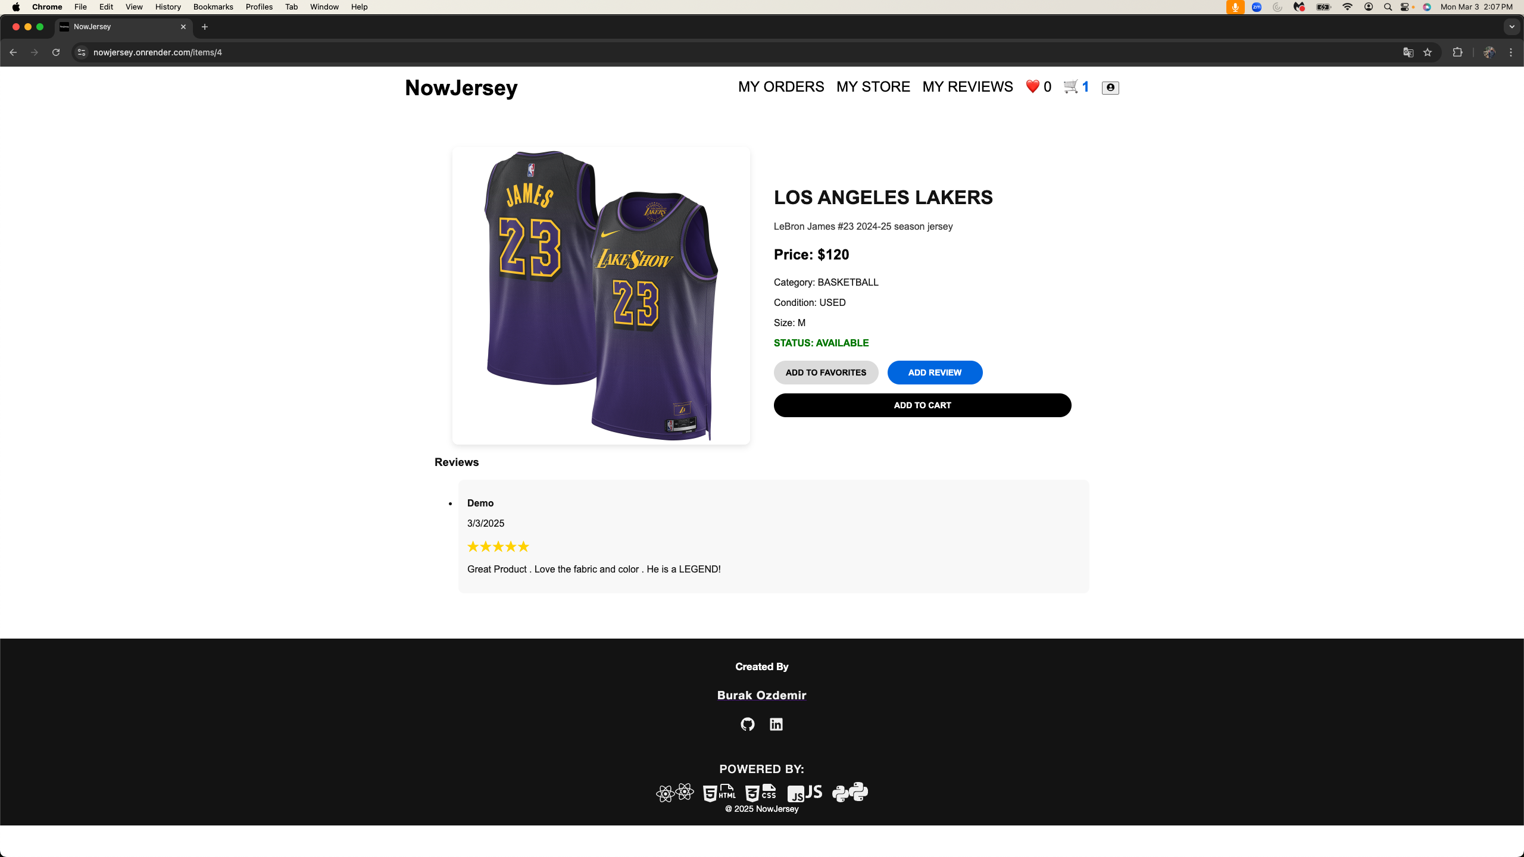This screenshot has width=1524, height=857.
Task: Toggle ADD TO FAVORITES for this jersey
Action: 826,373
